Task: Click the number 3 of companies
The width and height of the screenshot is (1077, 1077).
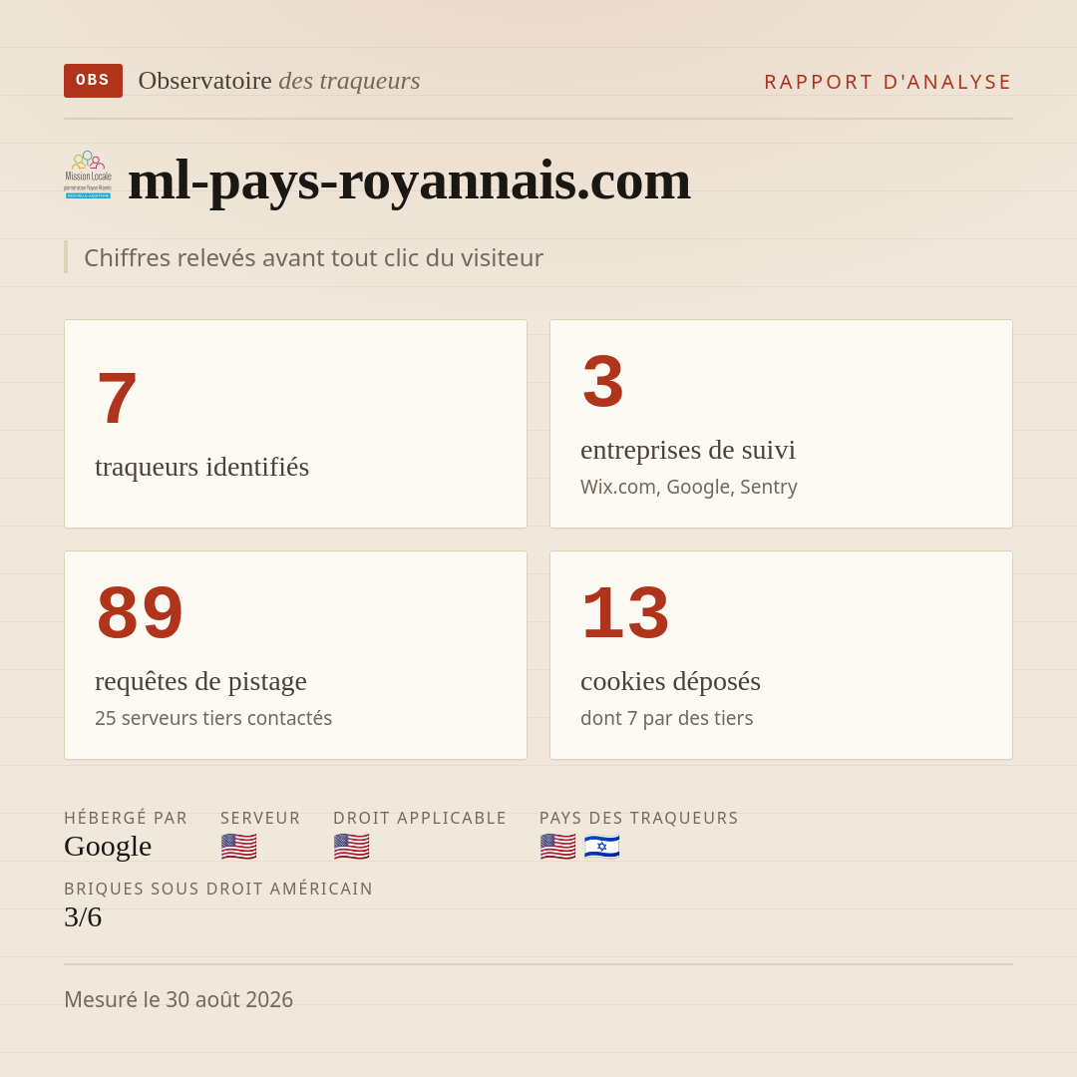Action: (x=603, y=381)
